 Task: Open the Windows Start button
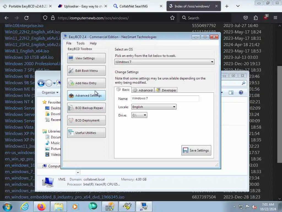[x=7, y=206]
